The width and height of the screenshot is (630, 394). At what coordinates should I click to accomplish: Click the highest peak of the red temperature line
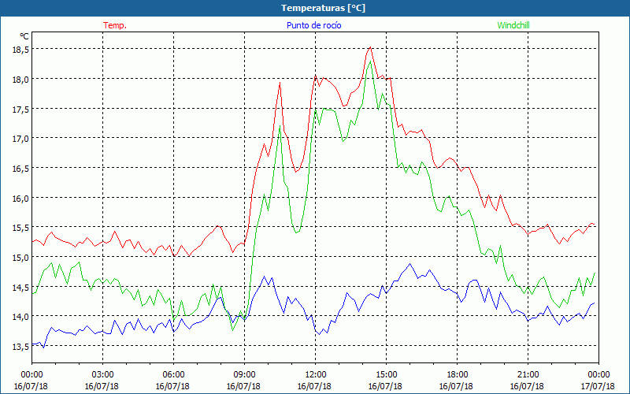coord(369,48)
